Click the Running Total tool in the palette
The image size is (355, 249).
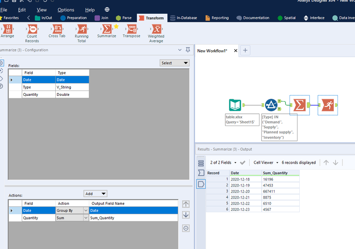81,29
